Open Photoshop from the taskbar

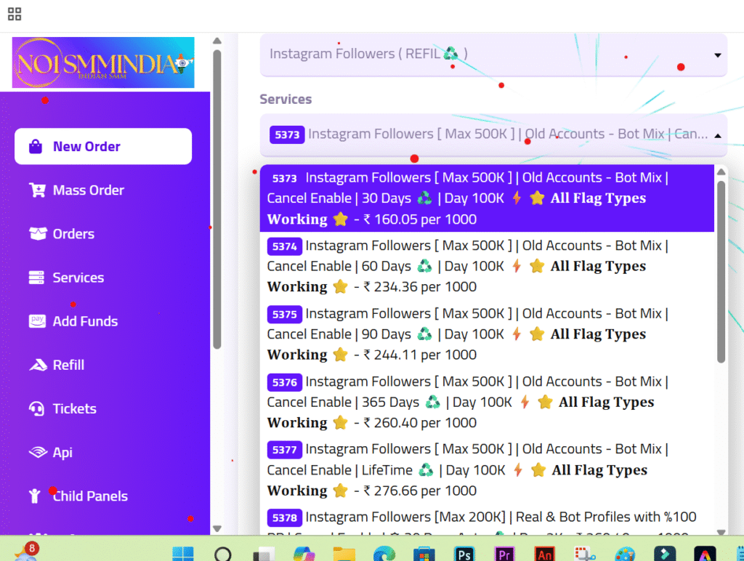[463, 554]
